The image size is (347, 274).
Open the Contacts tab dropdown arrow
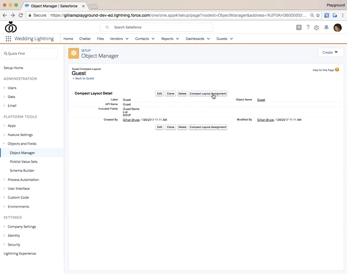pyautogui.click(x=153, y=39)
